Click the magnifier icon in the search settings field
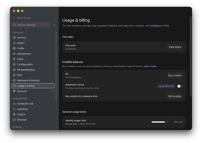This screenshot has height=143, width=202. point(14,25)
